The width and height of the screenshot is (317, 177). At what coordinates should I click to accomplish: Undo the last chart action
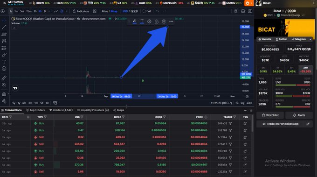click(158, 11)
